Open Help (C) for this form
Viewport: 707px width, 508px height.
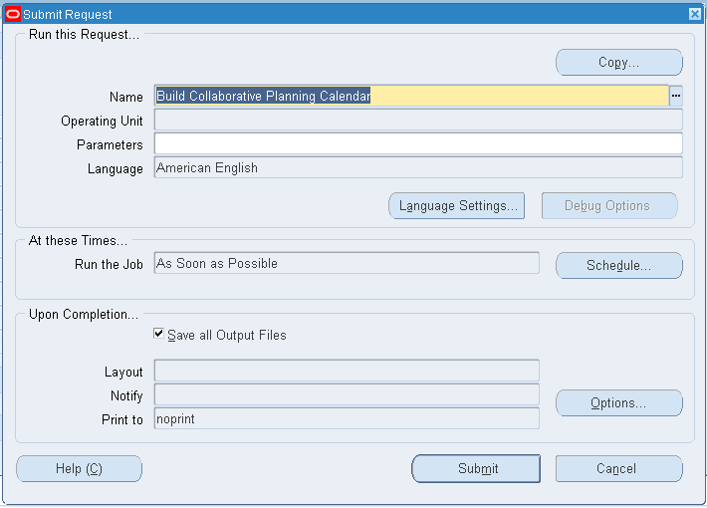tap(79, 469)
